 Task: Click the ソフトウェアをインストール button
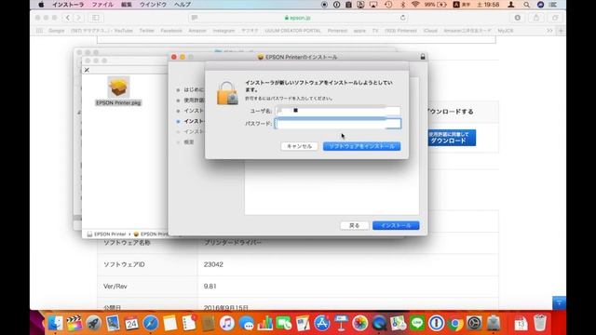pos(362,146)
